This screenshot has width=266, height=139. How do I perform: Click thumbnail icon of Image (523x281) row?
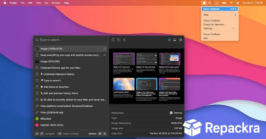tap(37, 61)
